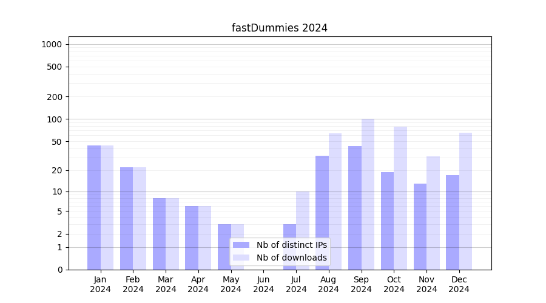Click the dark purple distinct IPs legend swatch
The image size is (546, 303).
pos(241,245)
